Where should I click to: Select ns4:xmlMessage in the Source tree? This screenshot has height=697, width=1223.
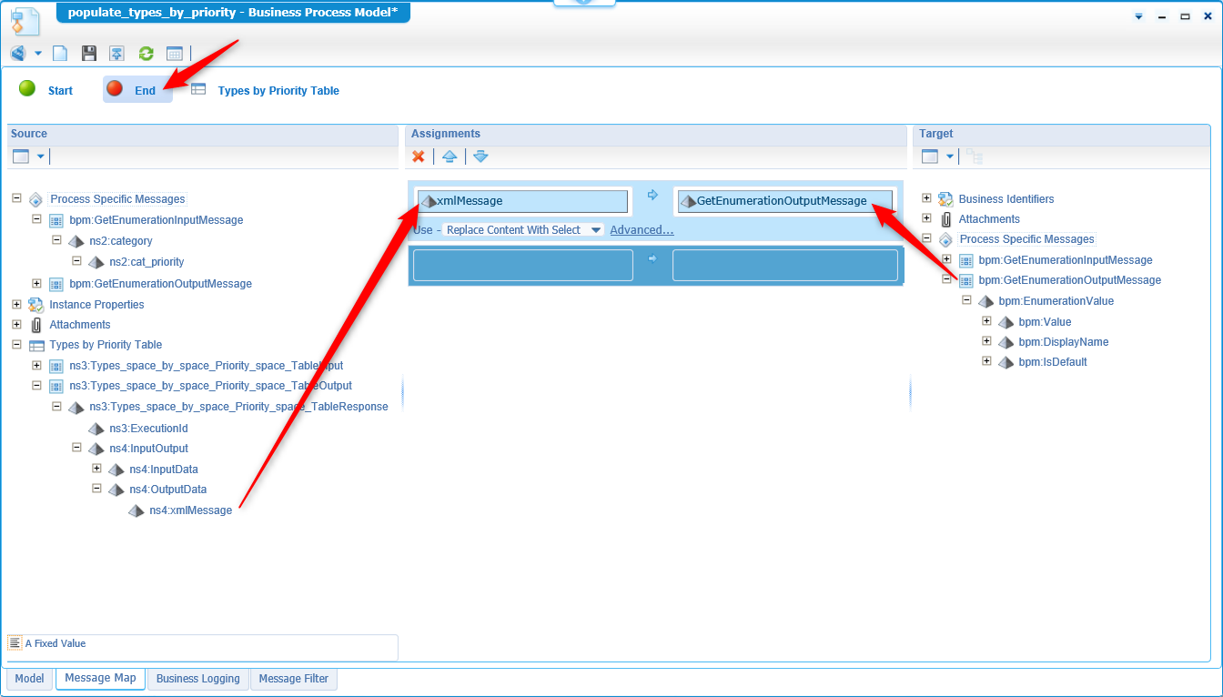(x=190, y=510)
